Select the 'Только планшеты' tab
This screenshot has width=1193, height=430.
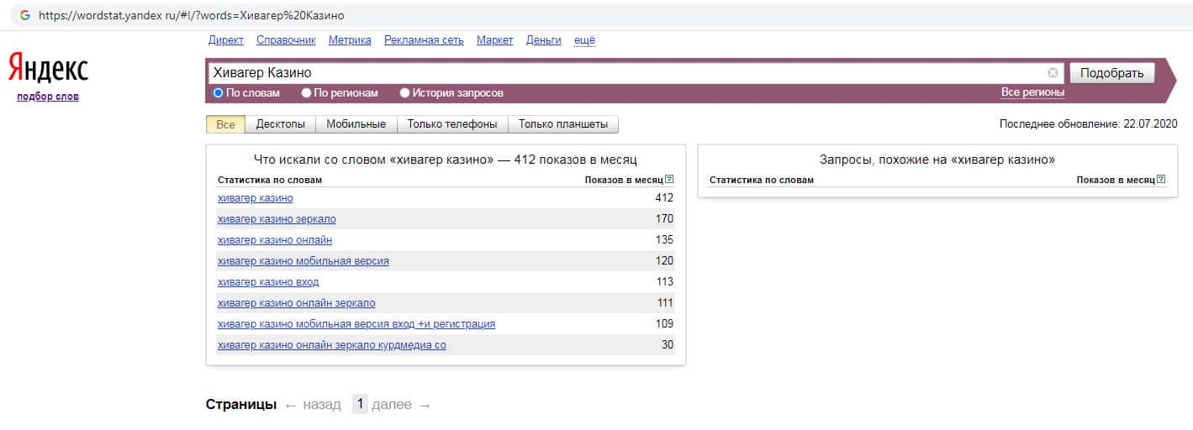point(563,124)
